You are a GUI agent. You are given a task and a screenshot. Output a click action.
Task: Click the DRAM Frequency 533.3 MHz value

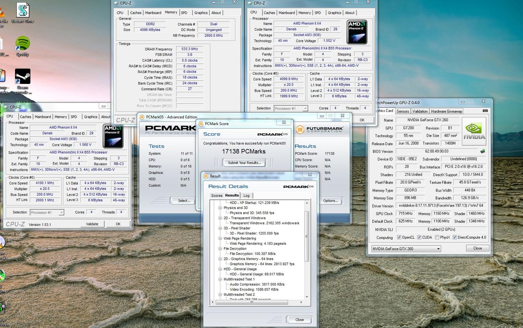click(190, 49)
